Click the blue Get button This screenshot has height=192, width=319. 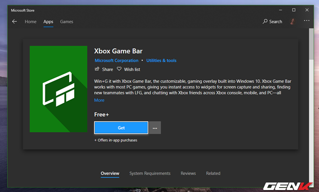point(121,128)
